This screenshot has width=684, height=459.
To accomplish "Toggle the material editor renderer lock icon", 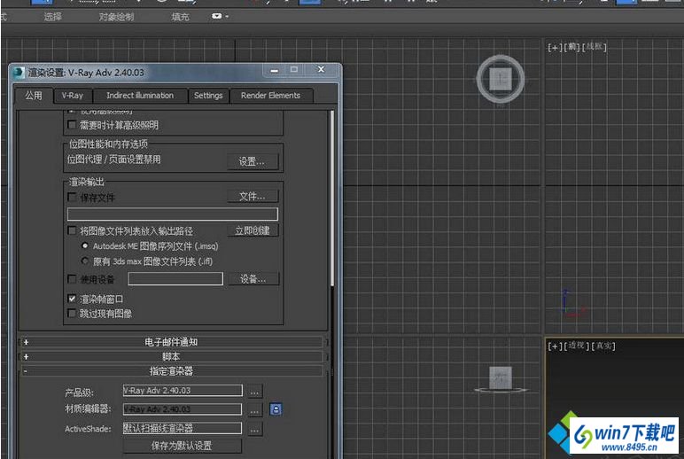I will (276, 409).
